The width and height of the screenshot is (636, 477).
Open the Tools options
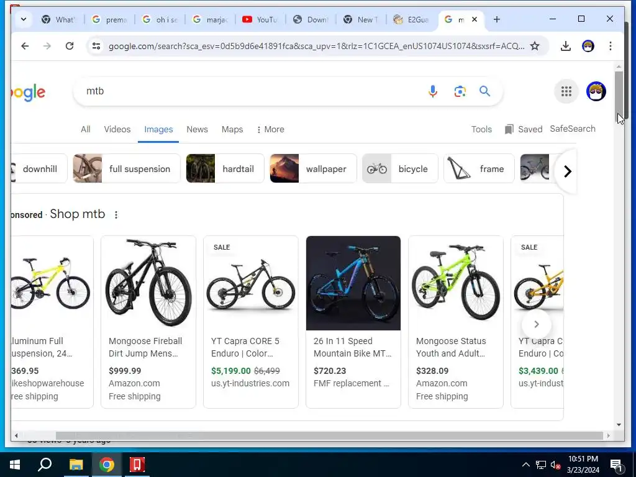pos(481,129)
